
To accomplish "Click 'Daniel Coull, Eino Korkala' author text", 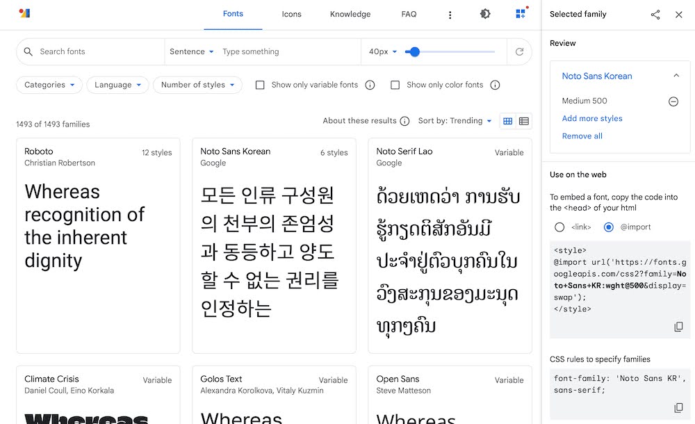I will click(x=69, y=391).
